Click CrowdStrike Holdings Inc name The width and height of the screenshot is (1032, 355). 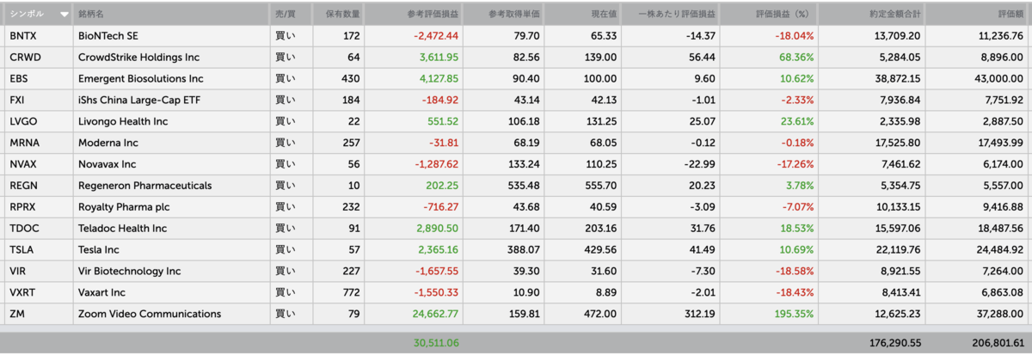[x=140, y=58]
